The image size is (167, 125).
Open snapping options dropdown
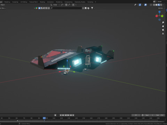coord(70,5)
